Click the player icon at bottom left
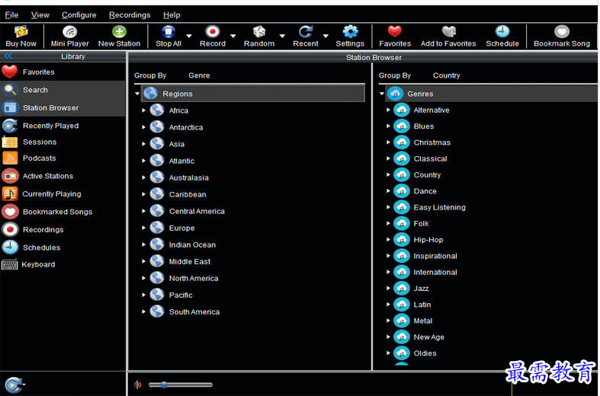The height and width of the screenshot is (396, 600). click(14, 385)
